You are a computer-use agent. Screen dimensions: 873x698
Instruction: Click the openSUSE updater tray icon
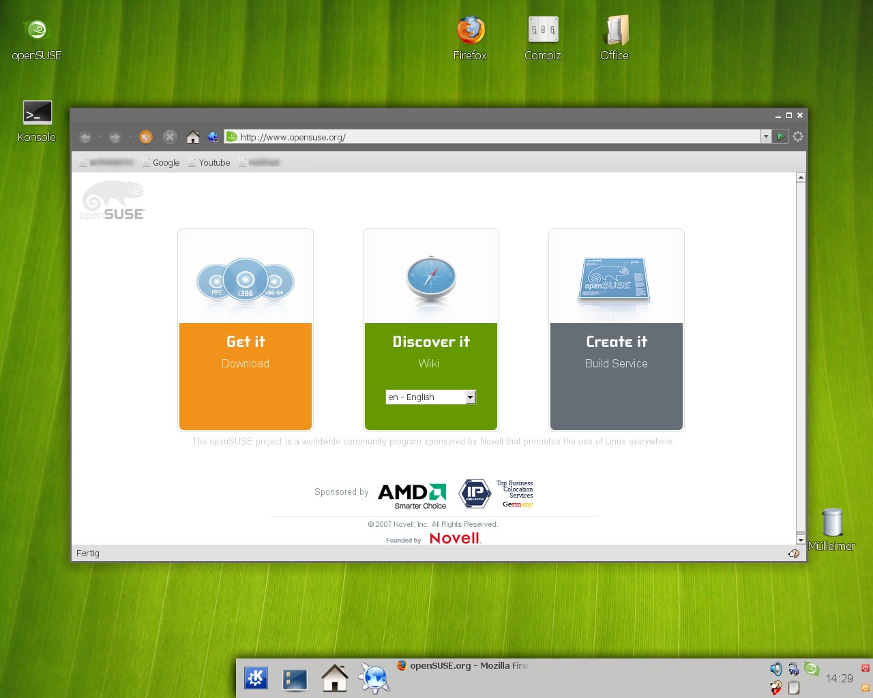click(811, 669)
